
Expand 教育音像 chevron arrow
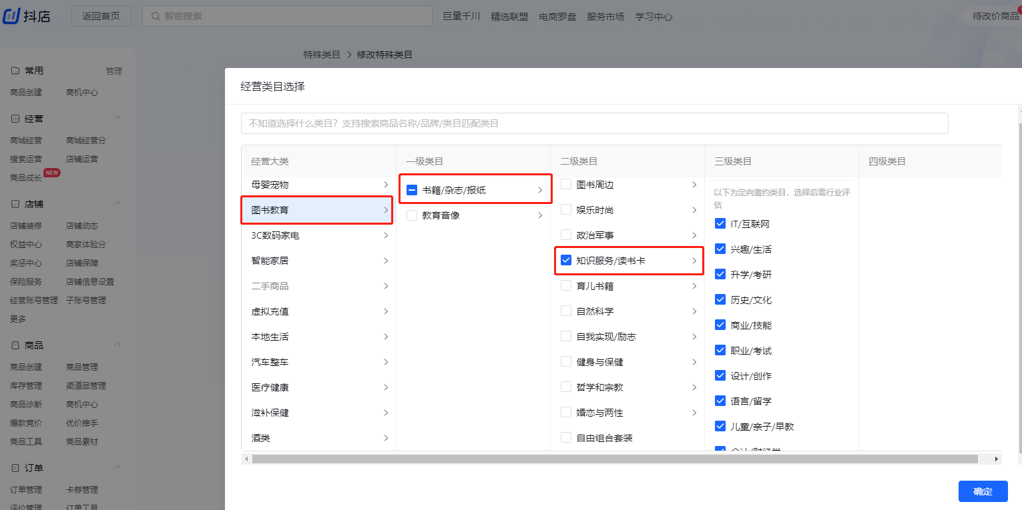(x=540, y=215)
